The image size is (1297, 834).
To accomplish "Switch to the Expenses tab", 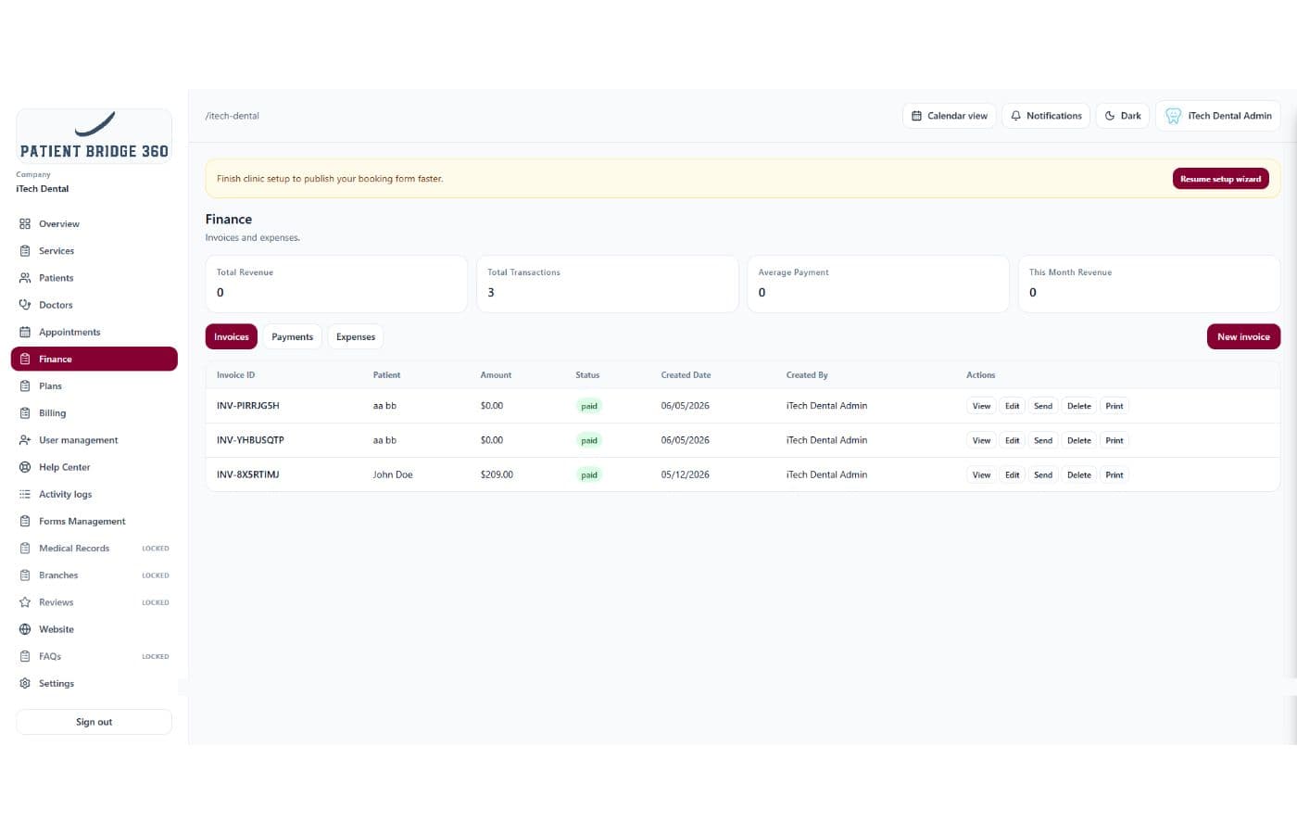I will [x=356, y=337].
